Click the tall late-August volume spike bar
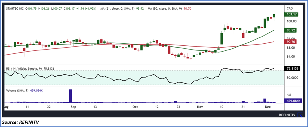This screenshot has height=127, width=308. coord(70,96)
